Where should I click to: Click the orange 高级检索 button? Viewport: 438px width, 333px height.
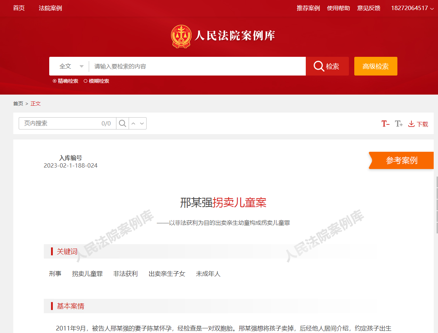click(x=375, y=66)
